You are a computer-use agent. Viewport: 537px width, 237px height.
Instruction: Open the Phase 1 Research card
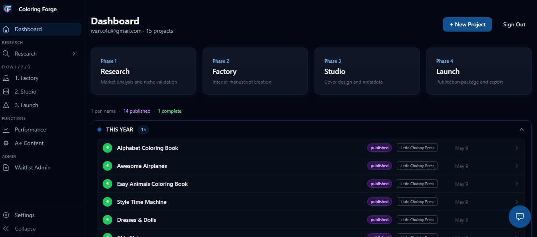click(143, 71)
